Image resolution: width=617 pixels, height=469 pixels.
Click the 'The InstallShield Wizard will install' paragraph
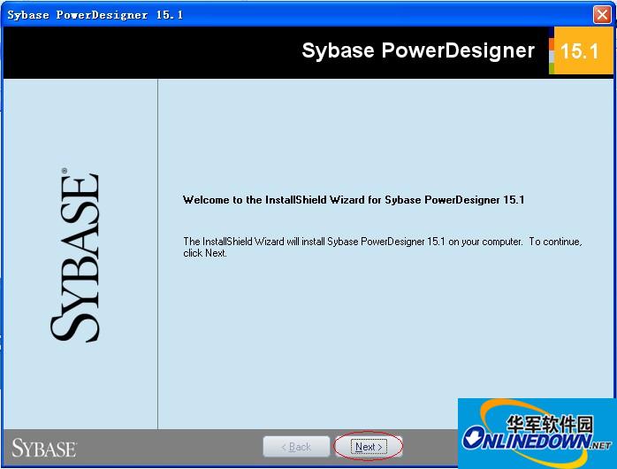383,247
